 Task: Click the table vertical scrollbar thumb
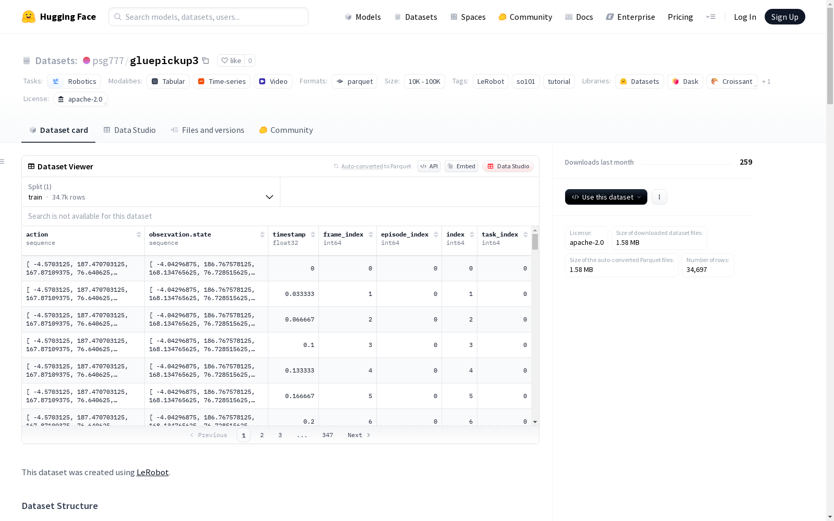tap(535, 242)
